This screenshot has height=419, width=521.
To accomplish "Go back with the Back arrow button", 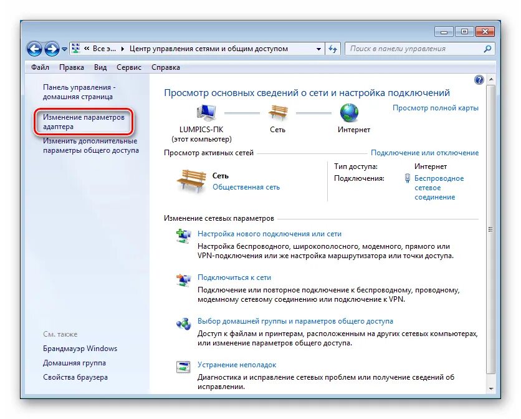I will tap(34, 49).
